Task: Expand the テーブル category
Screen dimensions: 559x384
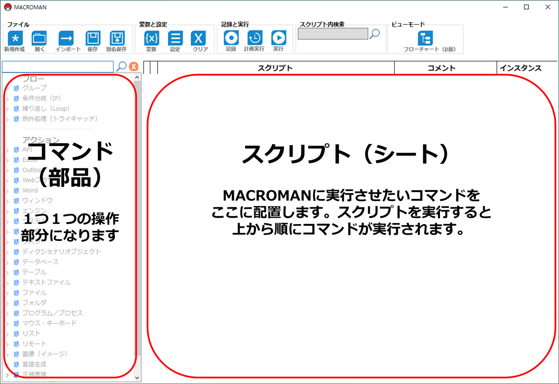Action: 7,272
